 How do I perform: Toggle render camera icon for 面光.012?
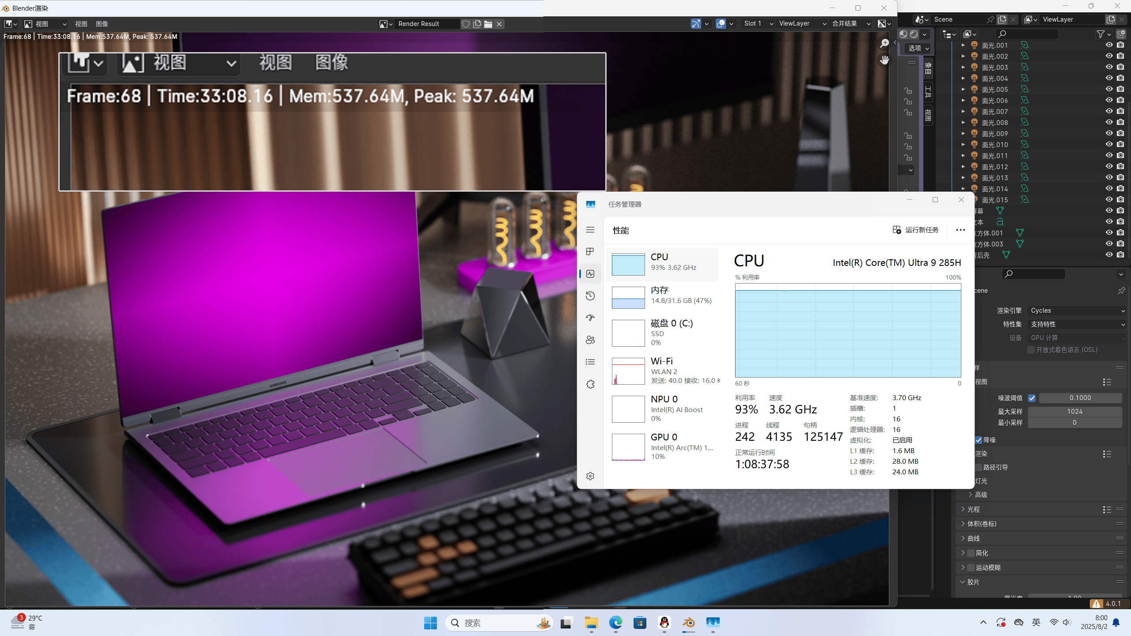[x=1120, y=167]
